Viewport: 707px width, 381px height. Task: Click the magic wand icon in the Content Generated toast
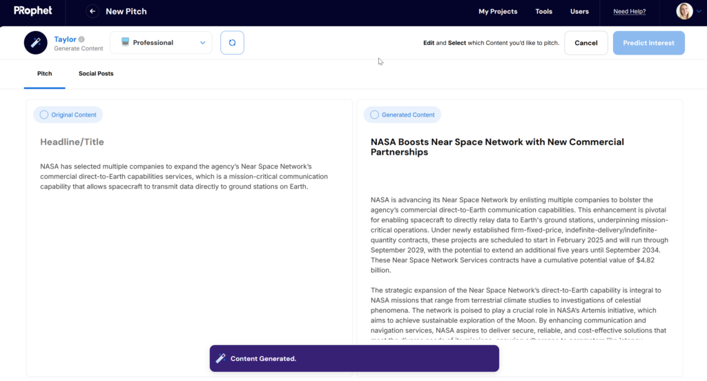pos(220,358)
